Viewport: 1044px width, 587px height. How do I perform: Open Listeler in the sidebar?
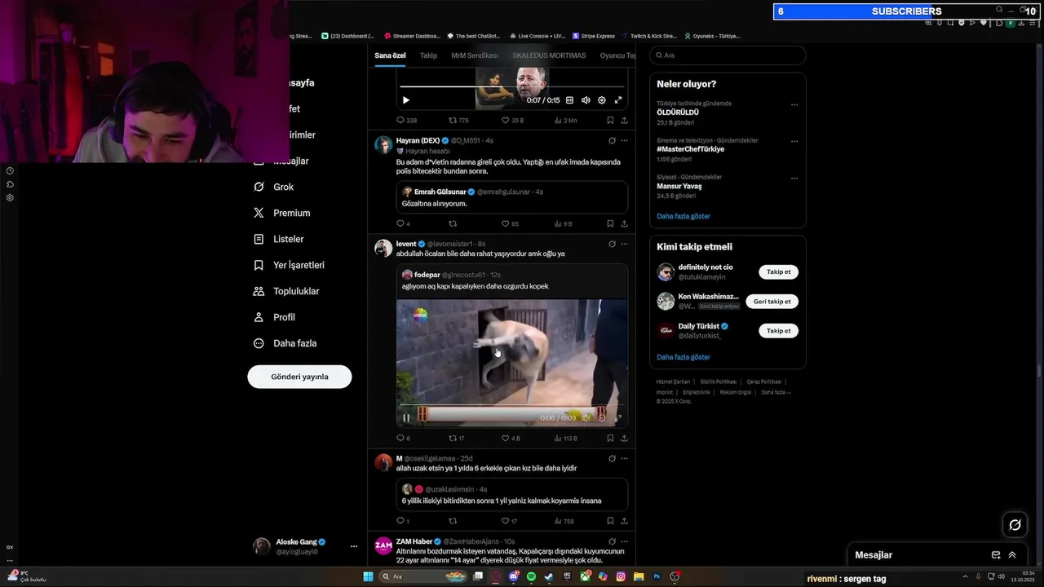(278, 239)
